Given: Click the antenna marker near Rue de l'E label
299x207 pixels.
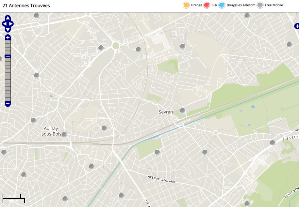Looking at the screenshot, I should 273,142.
